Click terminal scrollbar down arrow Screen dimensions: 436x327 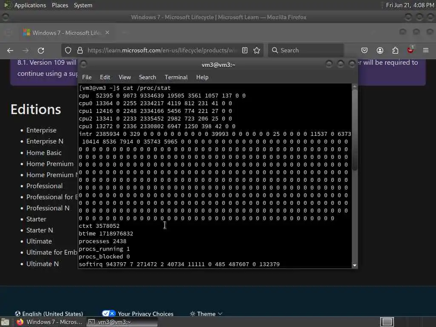tap(355, 265)
